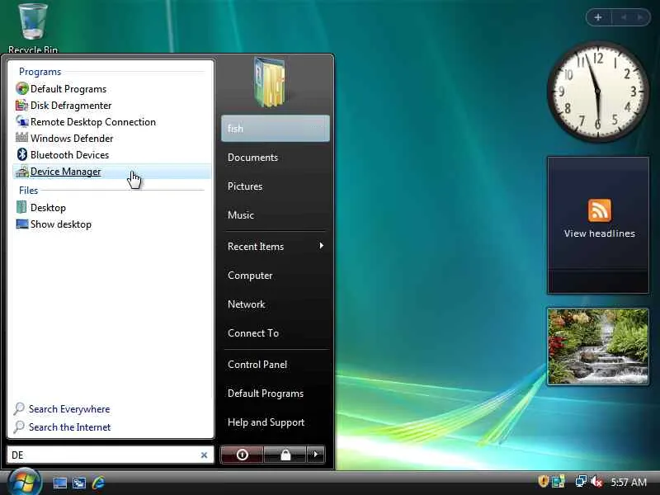Click sidebar previous gadgets arrow
Viewport: 660px width, 495px height.
[x=624, y=17]
